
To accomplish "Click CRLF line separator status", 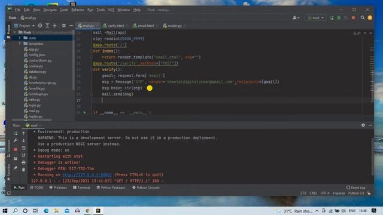I will 314,193.
